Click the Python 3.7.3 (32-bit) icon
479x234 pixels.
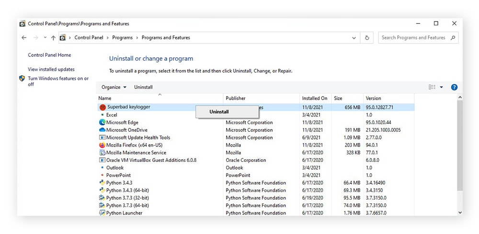tap(103, 198)
